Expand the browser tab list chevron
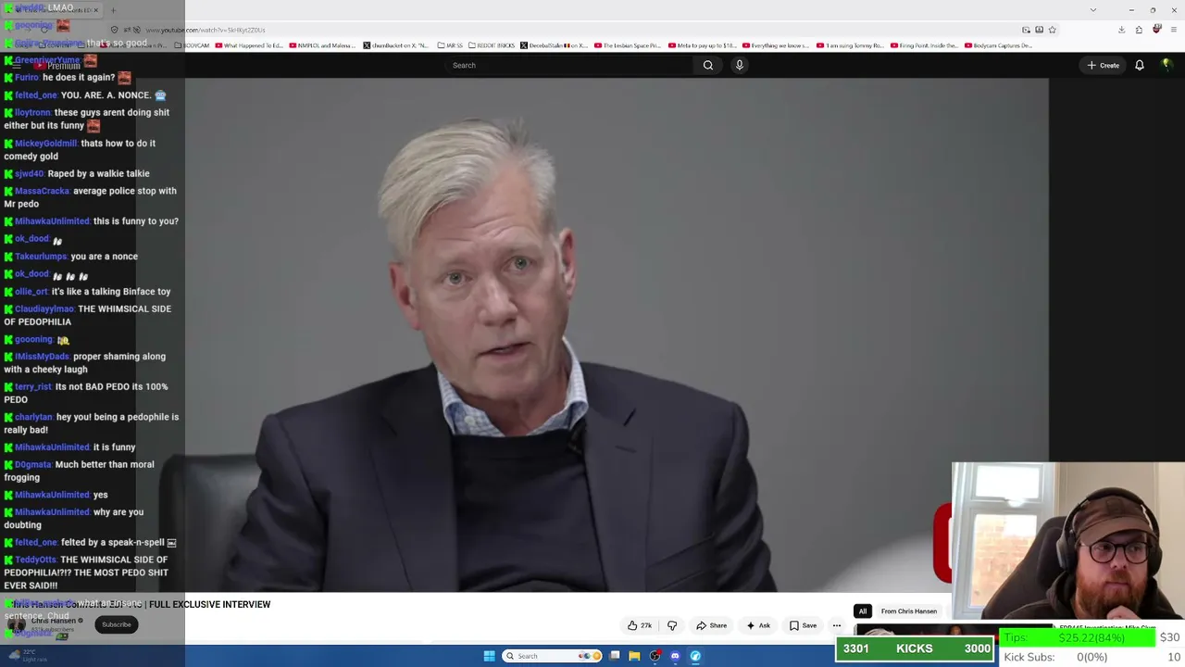Screen dimensions: 1185x667 point(1092,10)
